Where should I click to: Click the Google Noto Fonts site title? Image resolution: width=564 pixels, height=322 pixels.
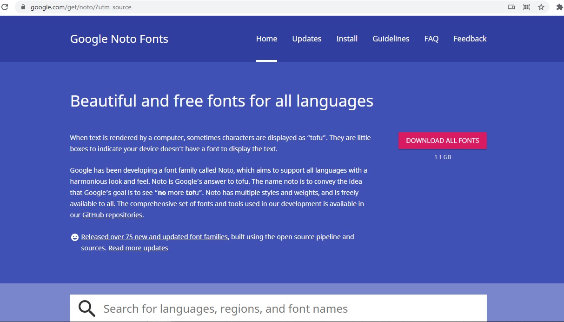tap(119, 39)
